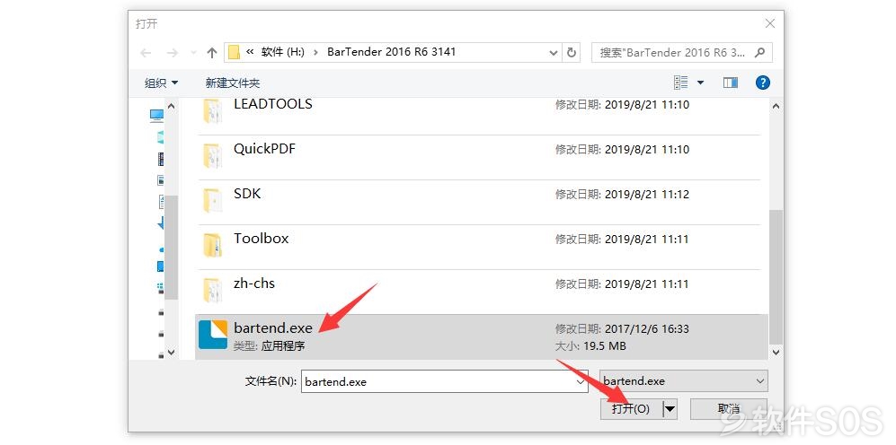Open the 组织 (Organize) menu
This screenshot has width=896, height=445.
pos(161,83)
